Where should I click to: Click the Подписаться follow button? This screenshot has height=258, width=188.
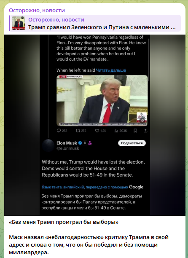[132, 143]
